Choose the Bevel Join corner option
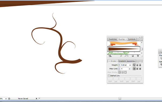Screen dimensions: 162x102 coord(140,69)
